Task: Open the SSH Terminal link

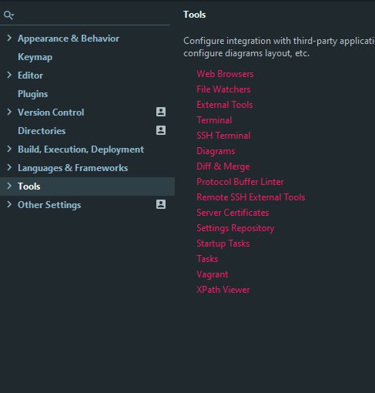Action: (223, 136)
